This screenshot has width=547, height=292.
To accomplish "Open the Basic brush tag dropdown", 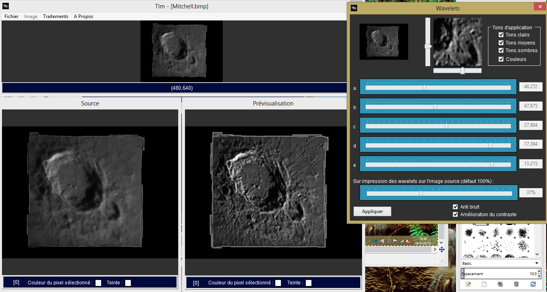I will click(x=500, y=263).
